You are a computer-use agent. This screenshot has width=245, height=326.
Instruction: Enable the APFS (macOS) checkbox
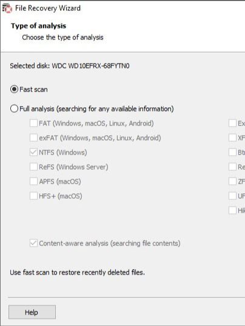pyautogui.click(x=33, y=181)
